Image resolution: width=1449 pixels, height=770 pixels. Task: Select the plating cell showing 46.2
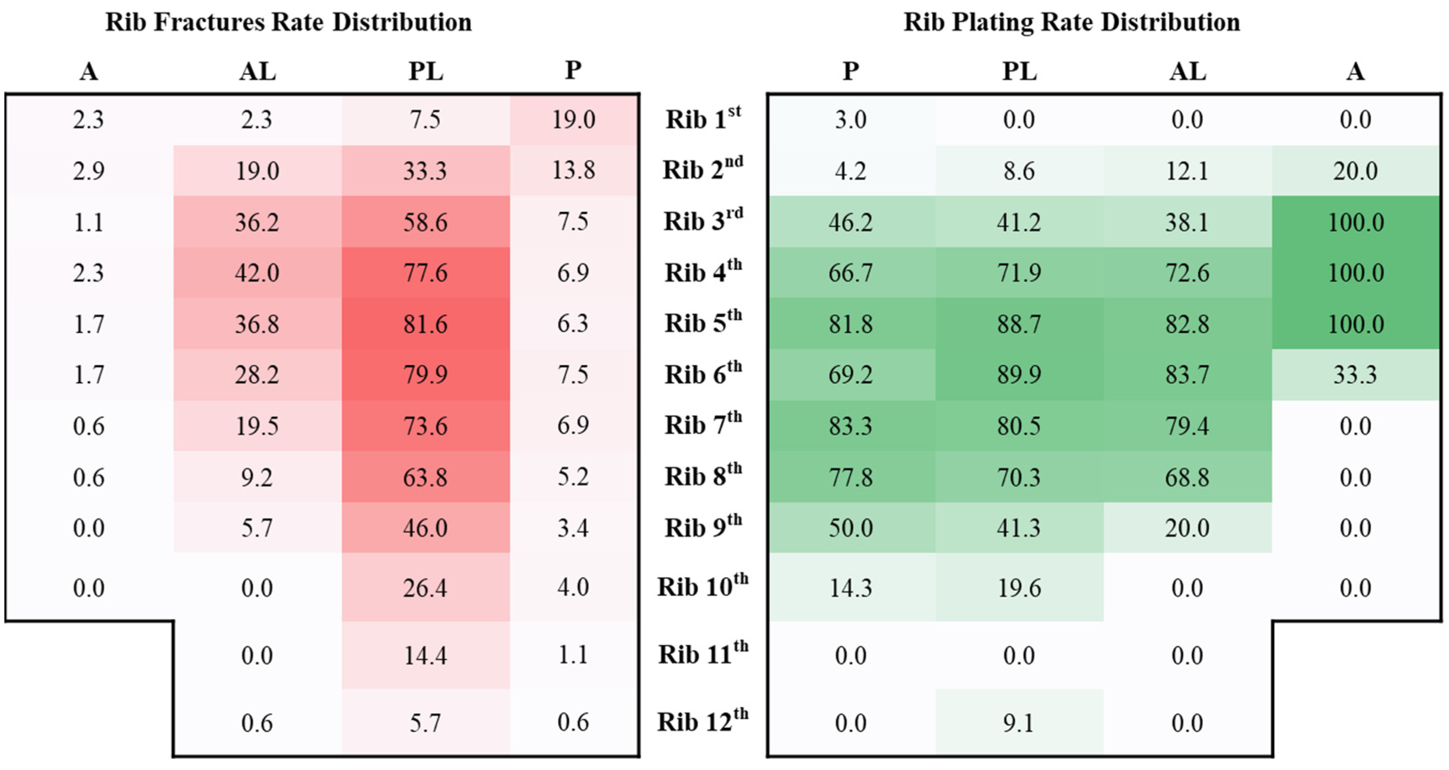pyautogui.click(x=851, y=222)
